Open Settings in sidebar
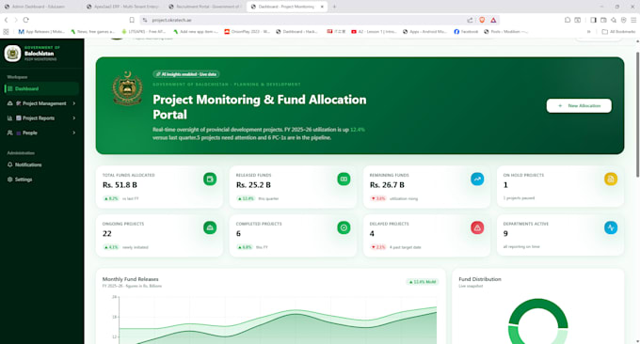The width and height of the screenshot is (640, 344). pyautogui.click(x=41, y=180)
